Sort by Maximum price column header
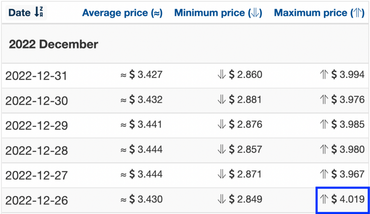 click(x=319, y=13)
